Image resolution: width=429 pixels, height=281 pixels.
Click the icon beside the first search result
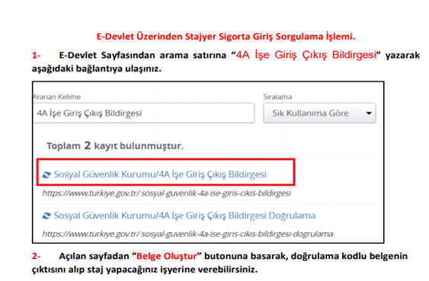pyautogui.click(x=46, y=175)
